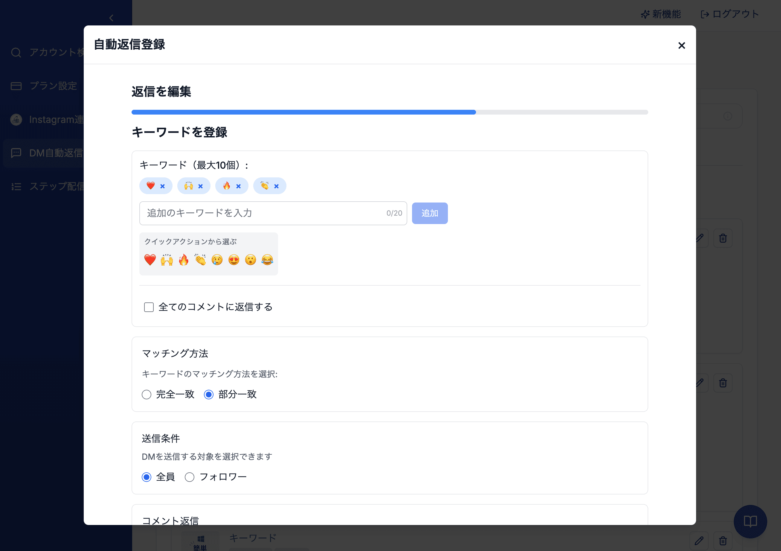The height and width of the screenshot is (551, 781).
Task: Choose フォロワー as send target
Action: [190, 477]
